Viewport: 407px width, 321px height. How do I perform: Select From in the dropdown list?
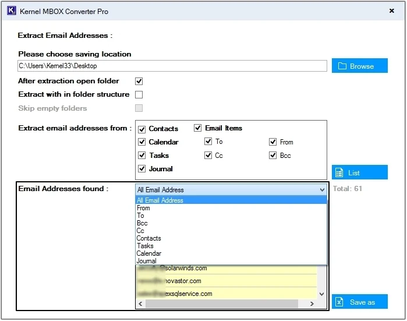pyautogui.click(x=231, y=208)
